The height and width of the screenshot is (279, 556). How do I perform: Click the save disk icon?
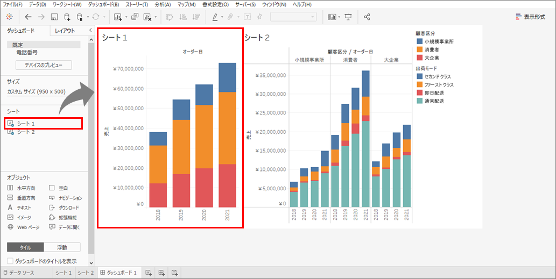(54, 17)
